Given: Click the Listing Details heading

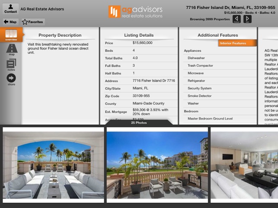Looking at the screenshot, I should coord(139,35).
